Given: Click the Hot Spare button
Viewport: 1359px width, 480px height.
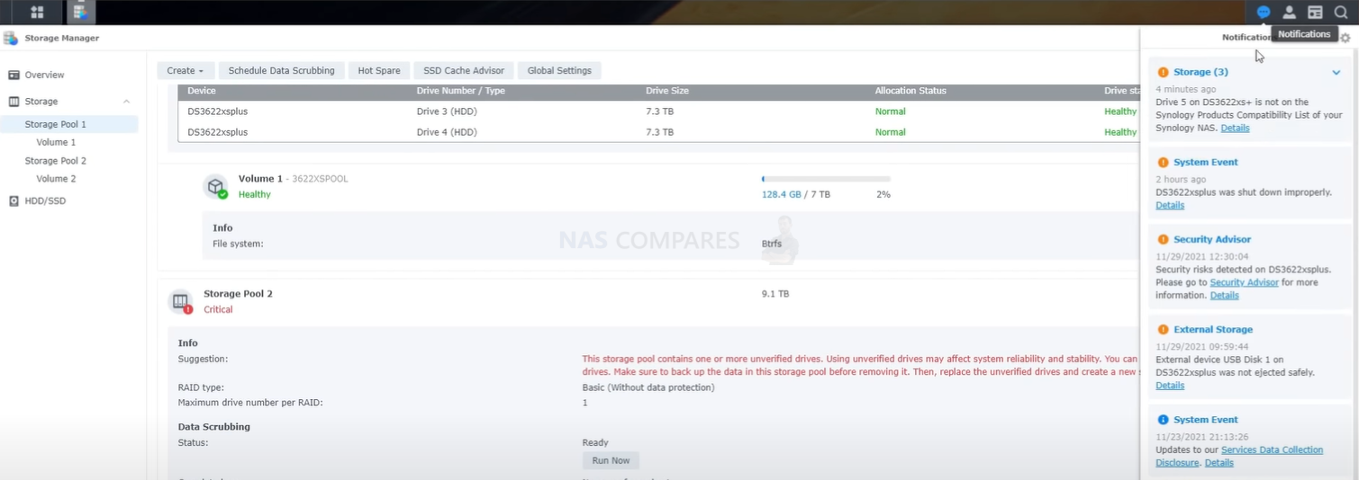Looking at the screenshot, I should click(x=379, y=70).
